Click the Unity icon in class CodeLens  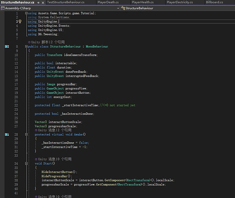click(29, 42)
